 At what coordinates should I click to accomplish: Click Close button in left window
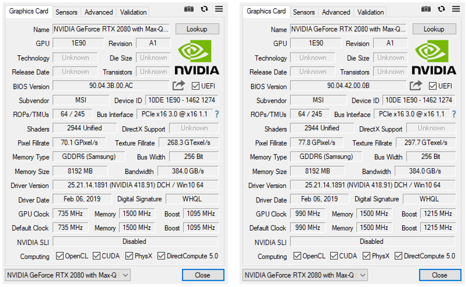point(203,275)
